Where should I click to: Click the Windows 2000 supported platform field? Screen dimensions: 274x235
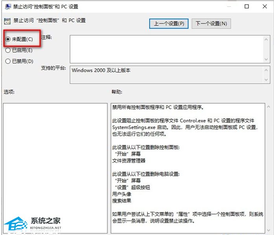coord(165,75)
